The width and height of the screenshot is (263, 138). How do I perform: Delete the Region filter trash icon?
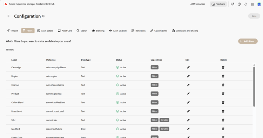[223, 76]
